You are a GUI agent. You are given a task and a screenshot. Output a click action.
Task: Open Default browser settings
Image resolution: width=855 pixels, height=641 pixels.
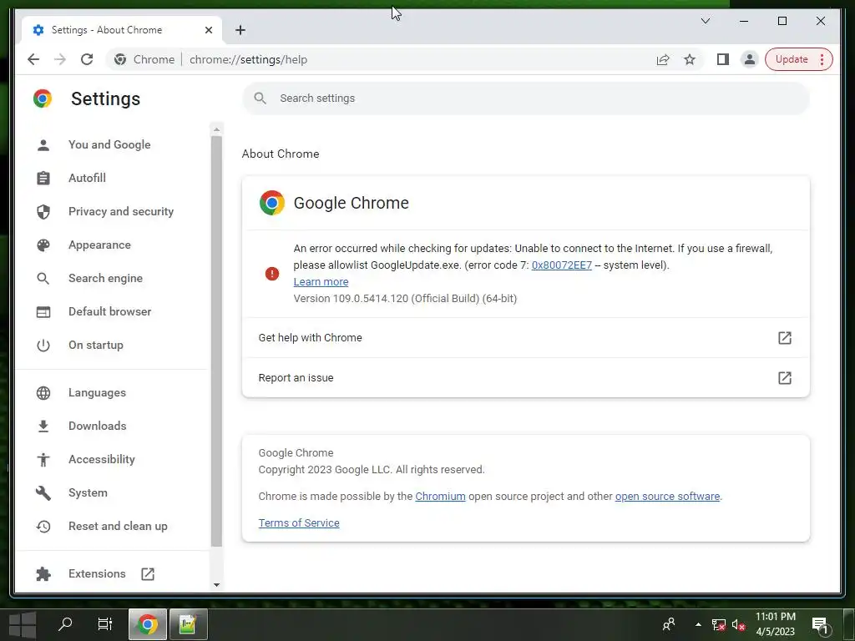(x=109, y=311)
